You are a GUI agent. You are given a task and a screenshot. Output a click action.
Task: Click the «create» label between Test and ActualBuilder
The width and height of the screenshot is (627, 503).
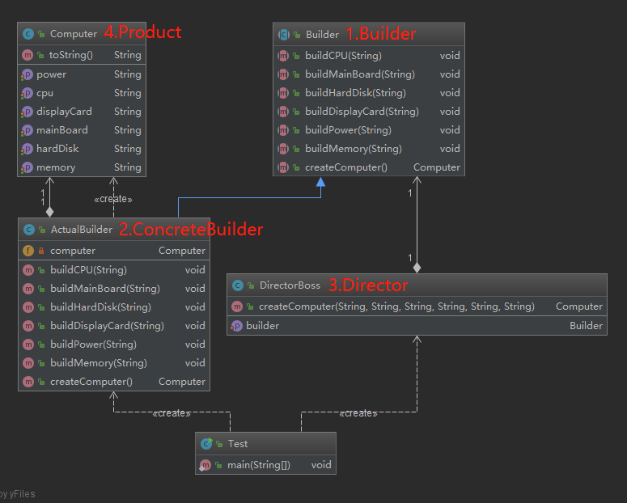(x=172, y=413)
